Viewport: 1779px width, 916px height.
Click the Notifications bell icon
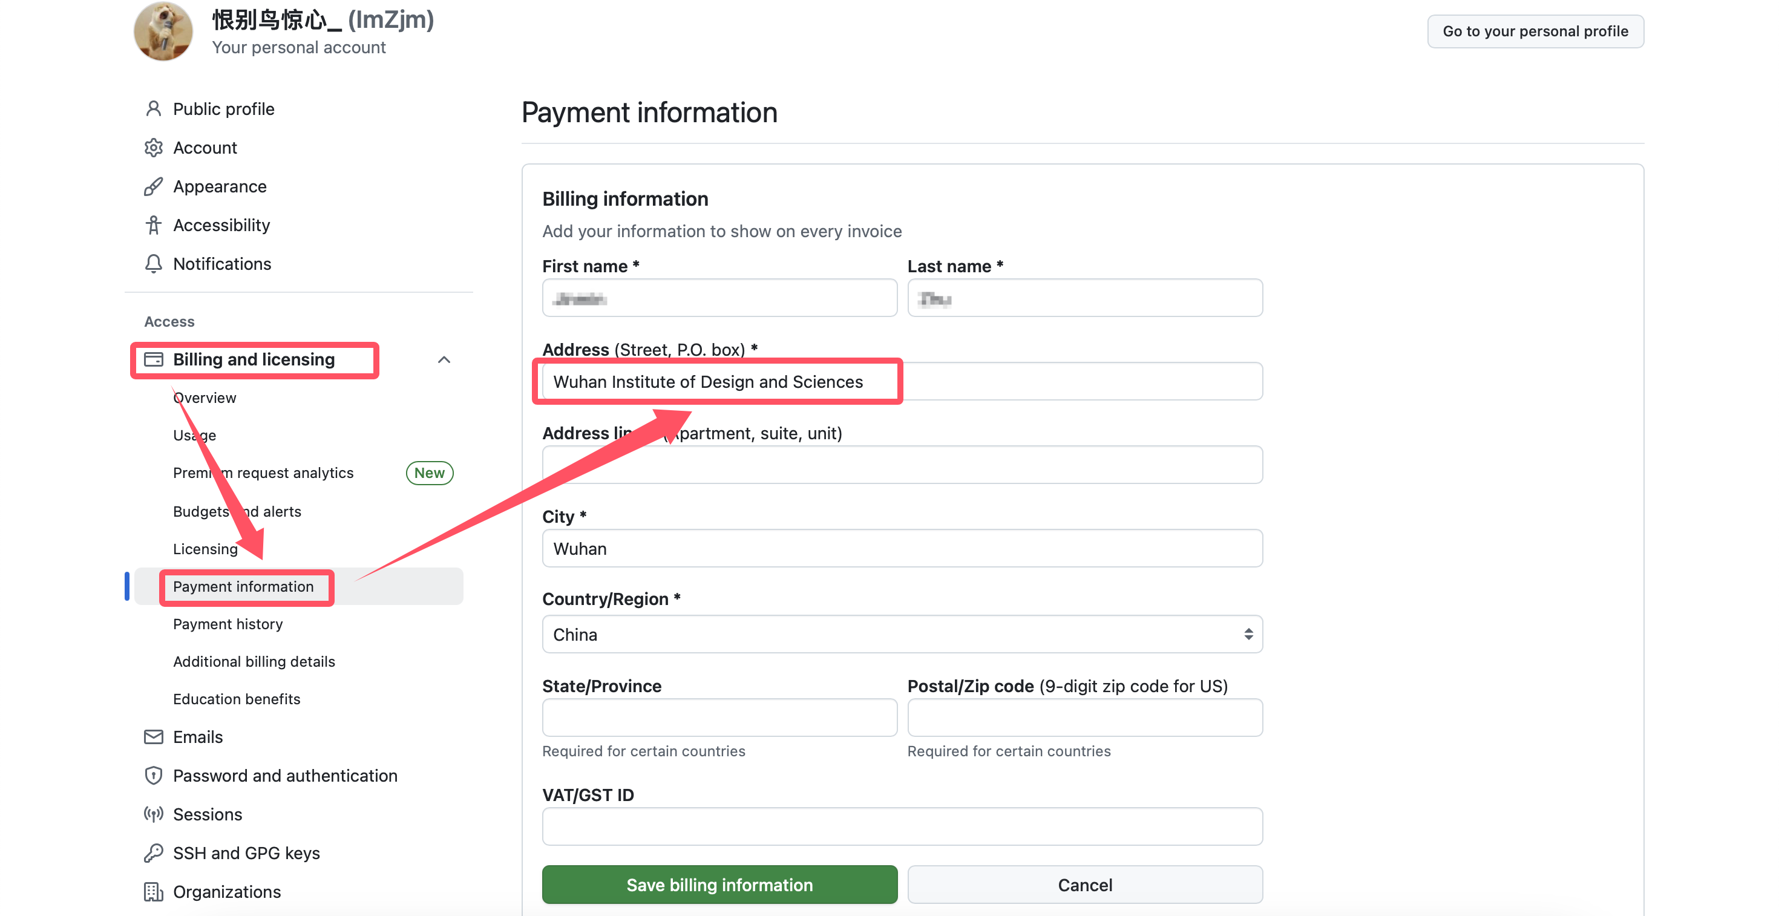tap(153, 264)
